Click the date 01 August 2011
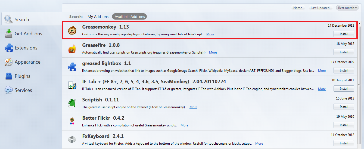This screenshot has width=364, height=149. click(x=343, y=80)
